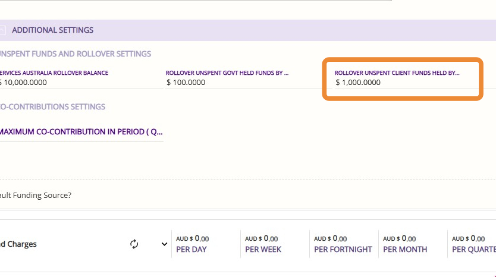The height and width of the screenshot is (277, 496).
Task: Collapse the Additional Settings section box
Action: 2,30
